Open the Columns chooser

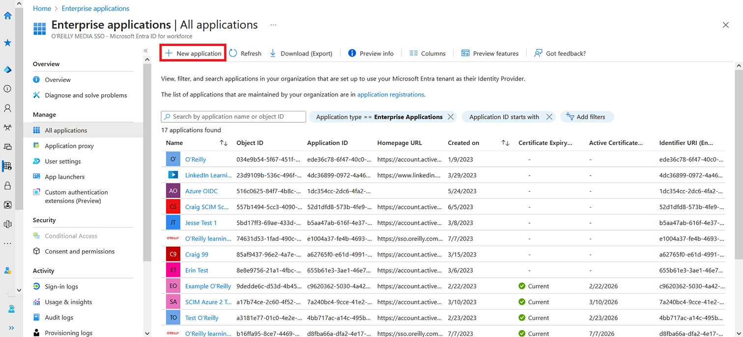click(428, 53)
